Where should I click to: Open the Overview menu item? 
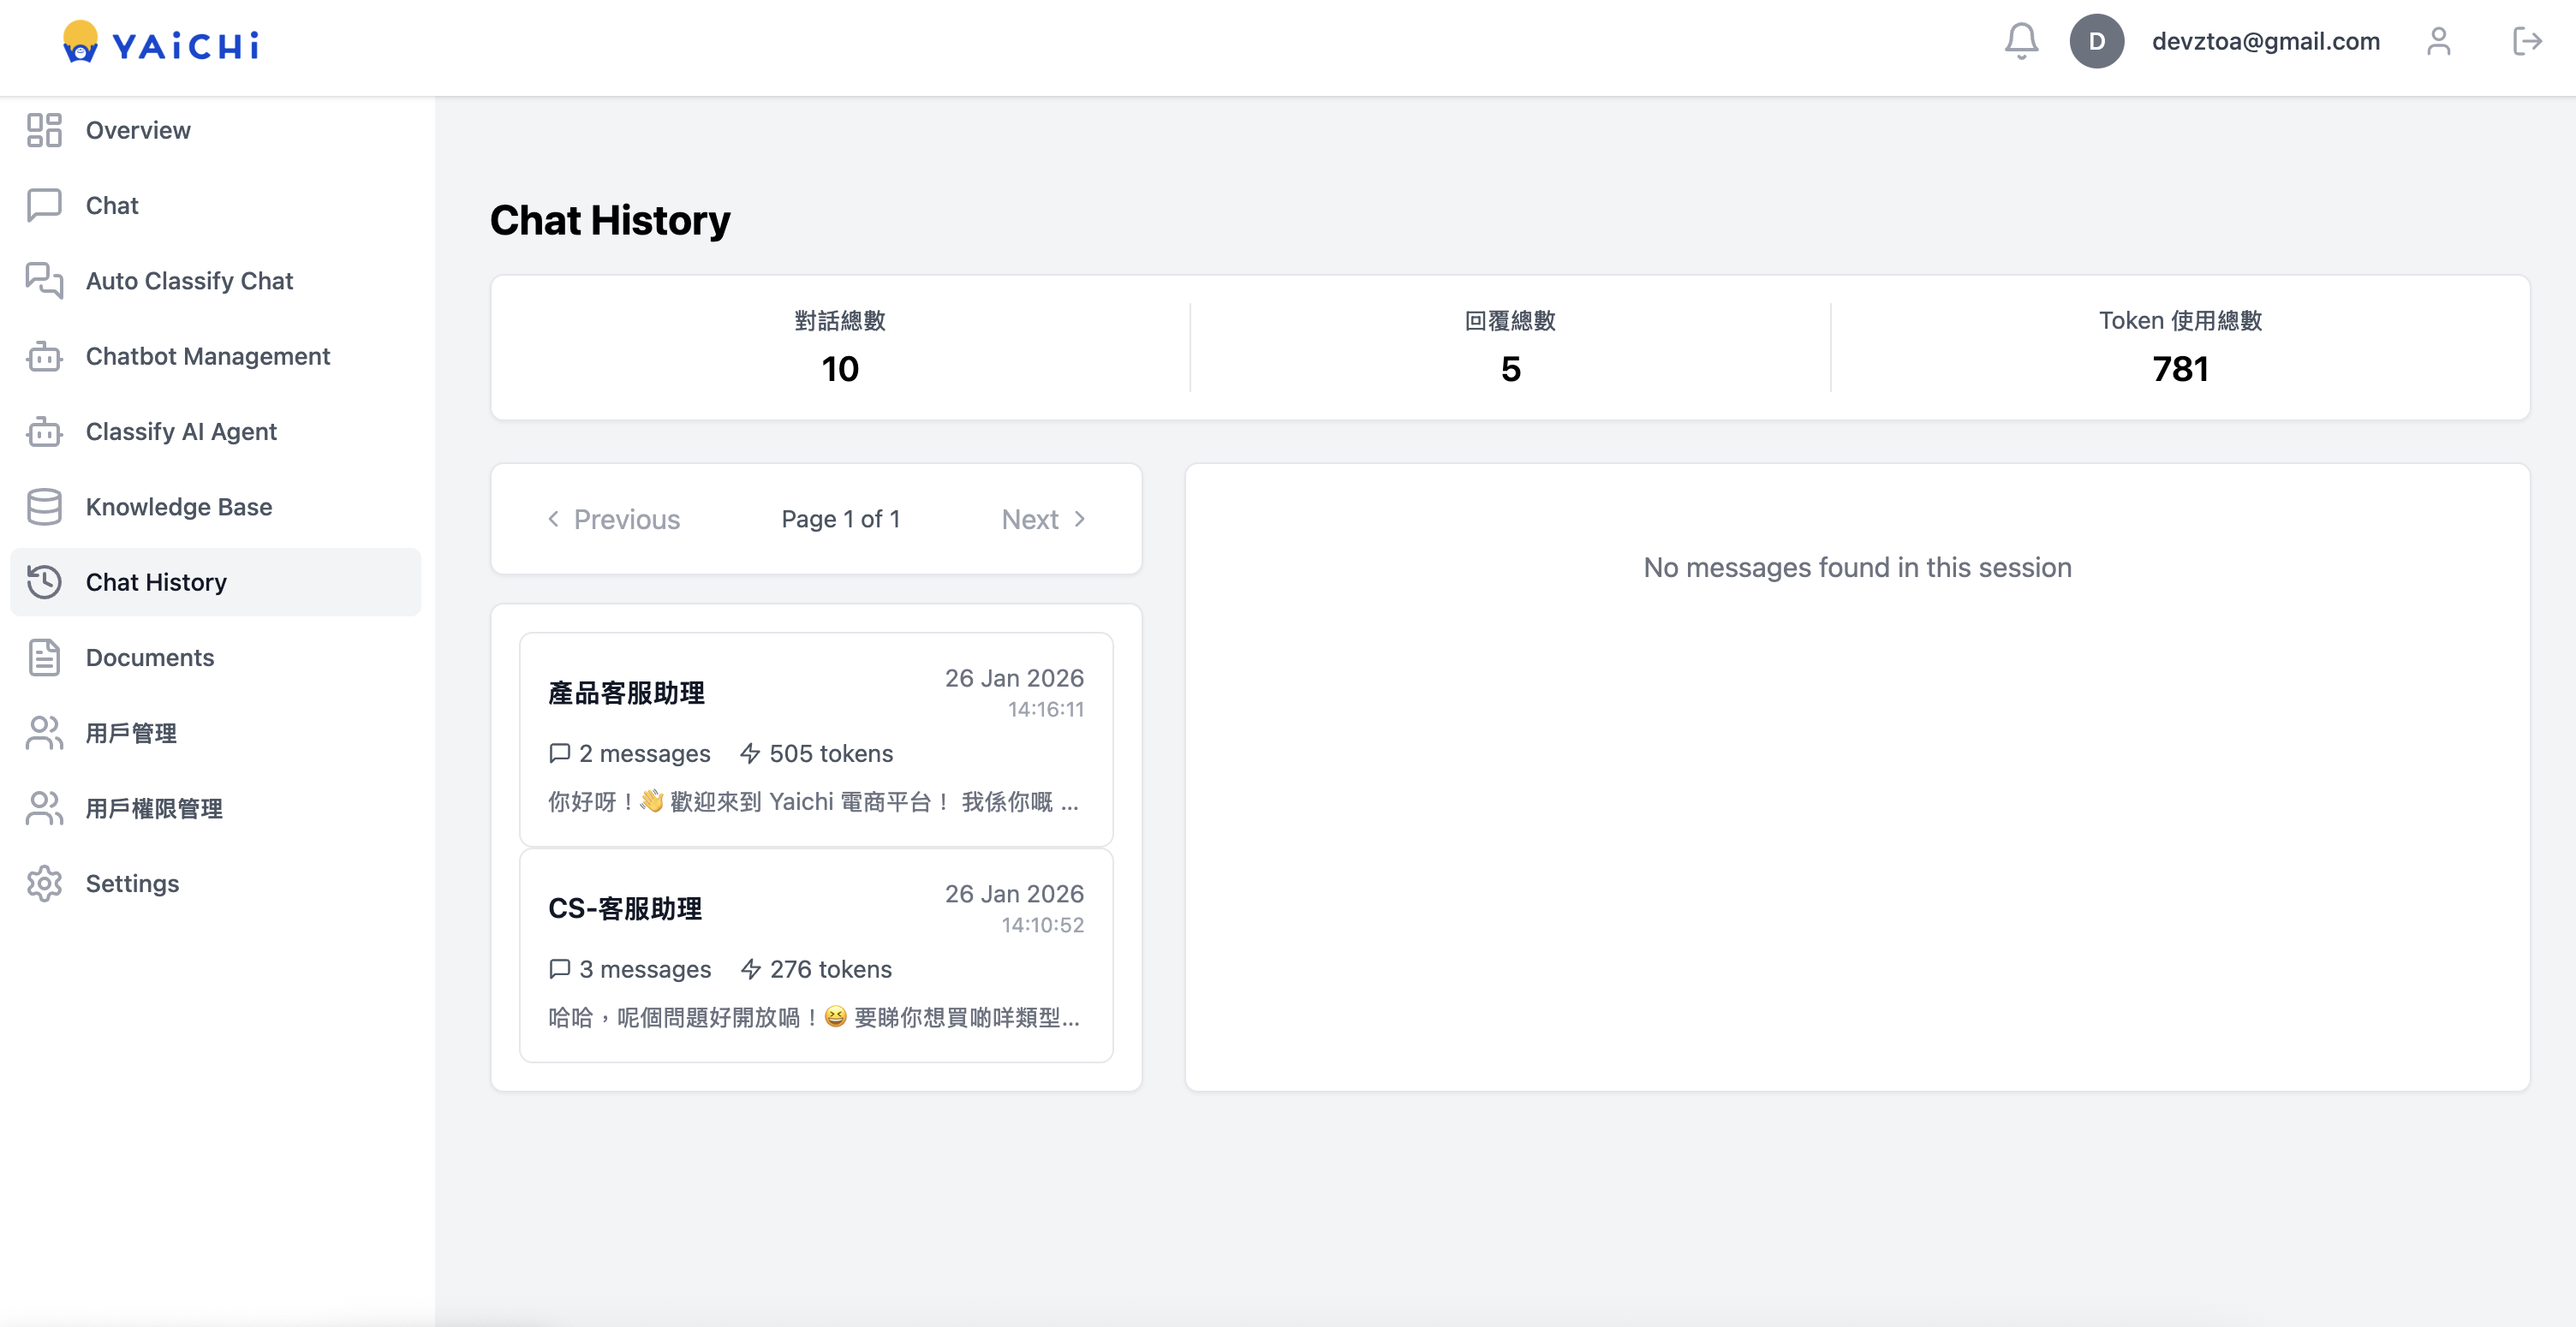pos(215,130)
